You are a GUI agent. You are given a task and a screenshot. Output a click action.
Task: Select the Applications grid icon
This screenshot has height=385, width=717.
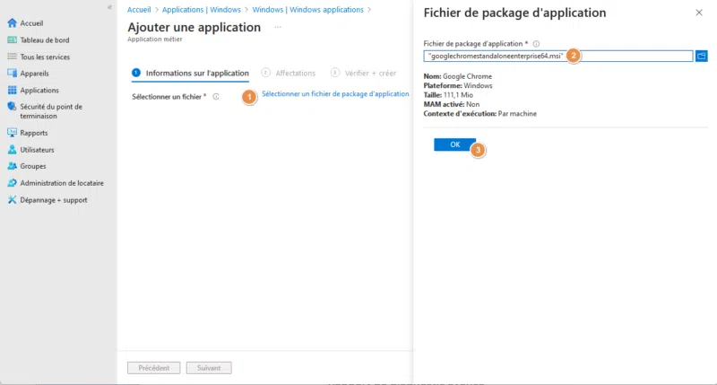pyautogui.click(x=13, y=91)
